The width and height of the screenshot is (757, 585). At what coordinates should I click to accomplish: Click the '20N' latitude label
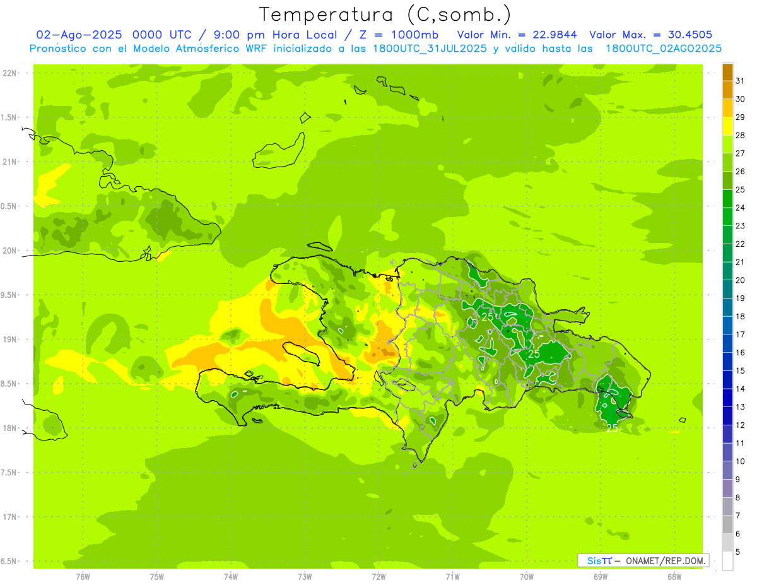(9, 251)
